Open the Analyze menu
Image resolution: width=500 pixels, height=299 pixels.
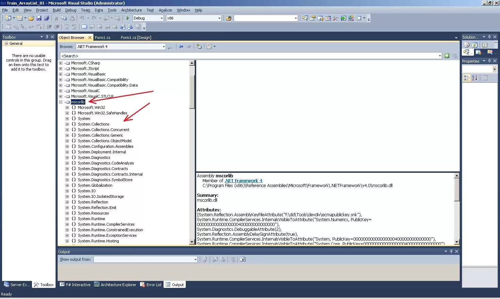point(165,10)
